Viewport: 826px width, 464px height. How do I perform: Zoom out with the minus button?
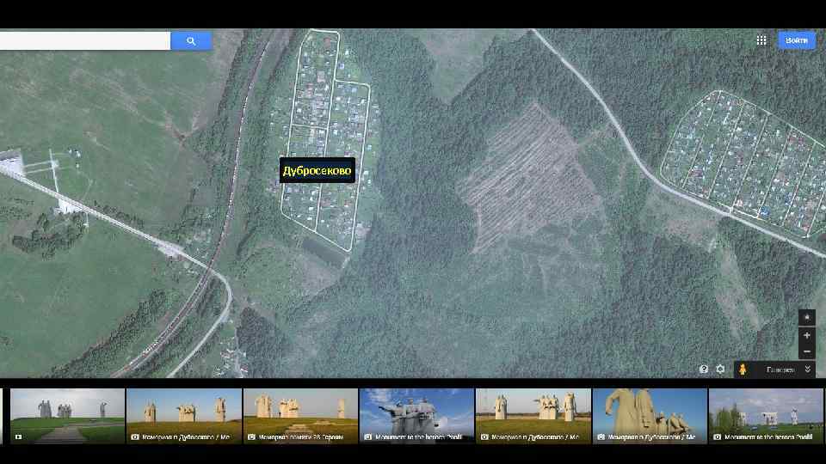(x=806, y=351)
